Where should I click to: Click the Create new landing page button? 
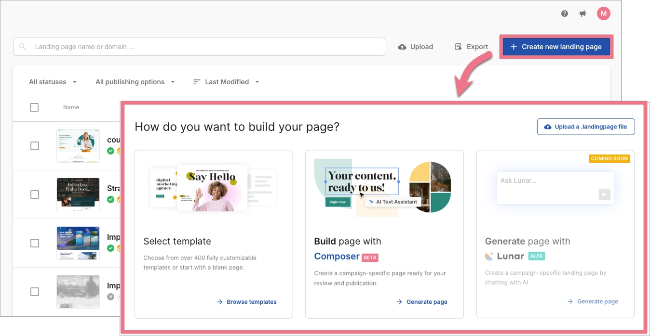coord(555,46)
